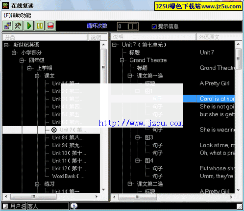Select Unit 9 in the lesson list

click(68, 145)
